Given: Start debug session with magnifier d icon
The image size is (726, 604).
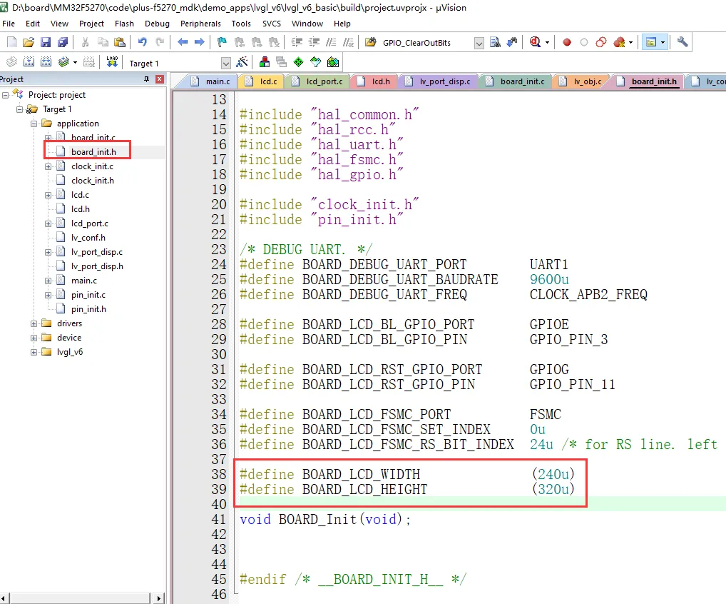Looking at the screenshot, I should (536, 42).
